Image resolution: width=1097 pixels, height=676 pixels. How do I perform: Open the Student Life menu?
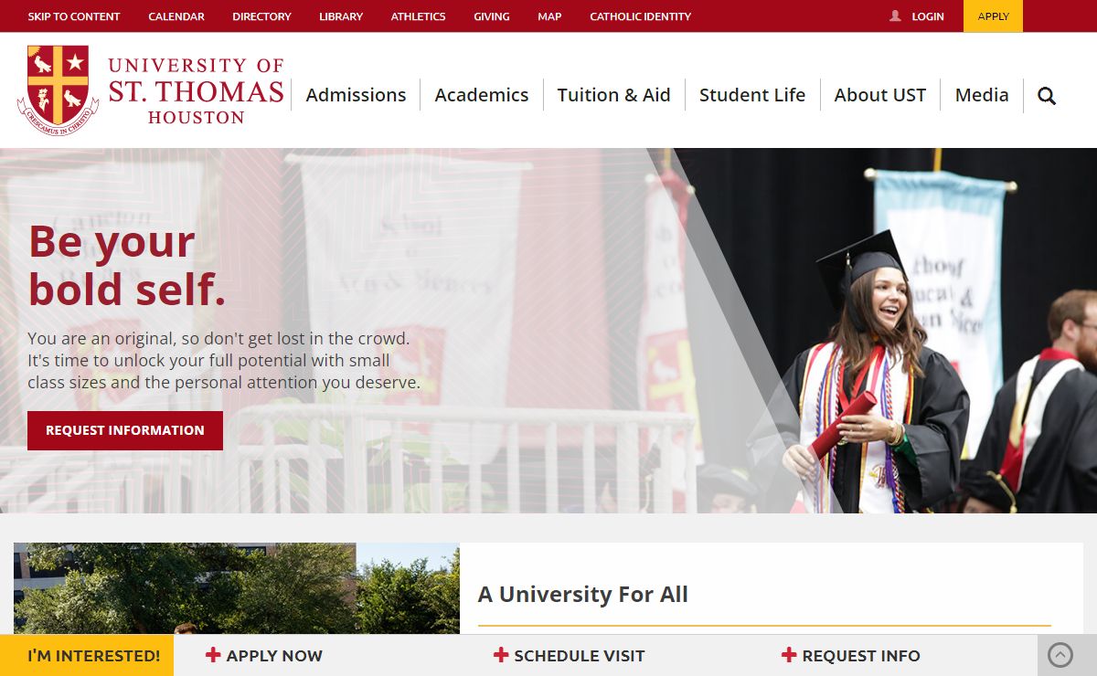pyautogui.click(x=752, y=95)
